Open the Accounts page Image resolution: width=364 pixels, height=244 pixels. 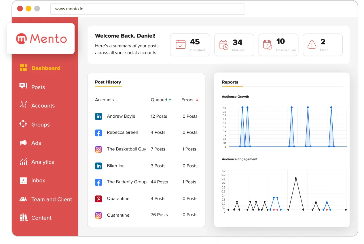point(23,106)
